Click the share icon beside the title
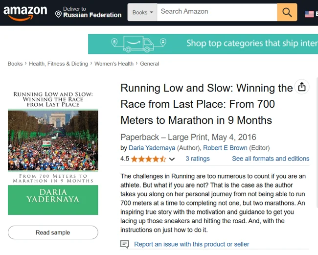The image size is (318, 255). (302, 87)
